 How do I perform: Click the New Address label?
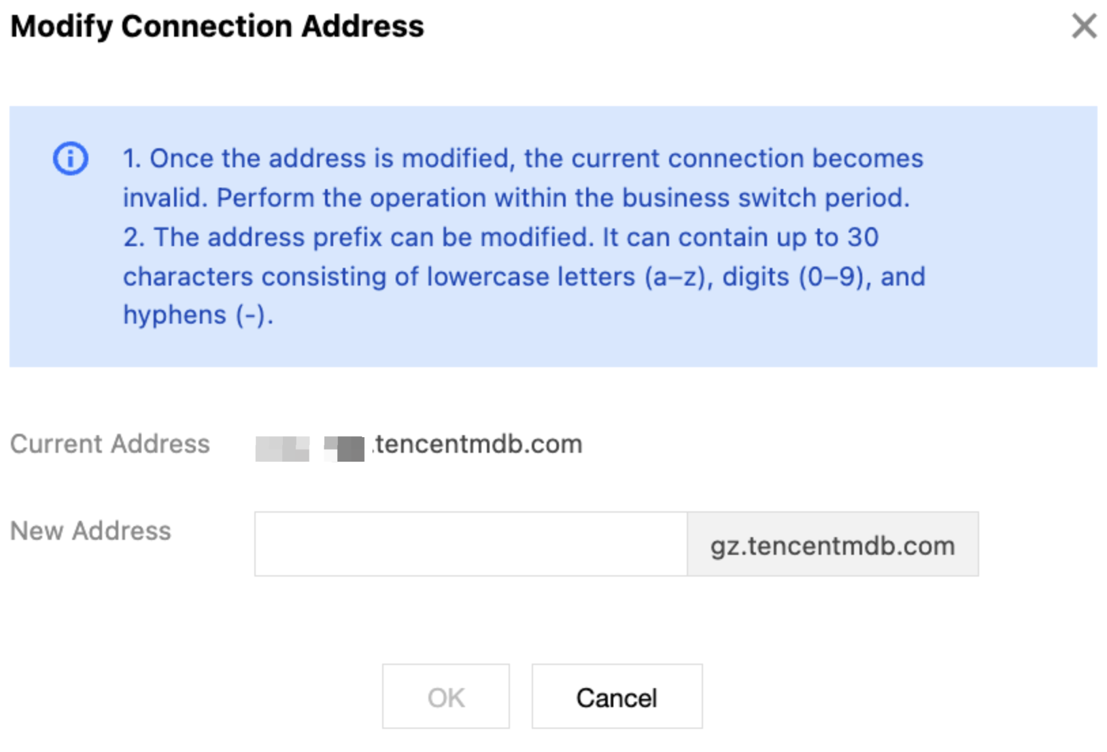tap(90, 531)
